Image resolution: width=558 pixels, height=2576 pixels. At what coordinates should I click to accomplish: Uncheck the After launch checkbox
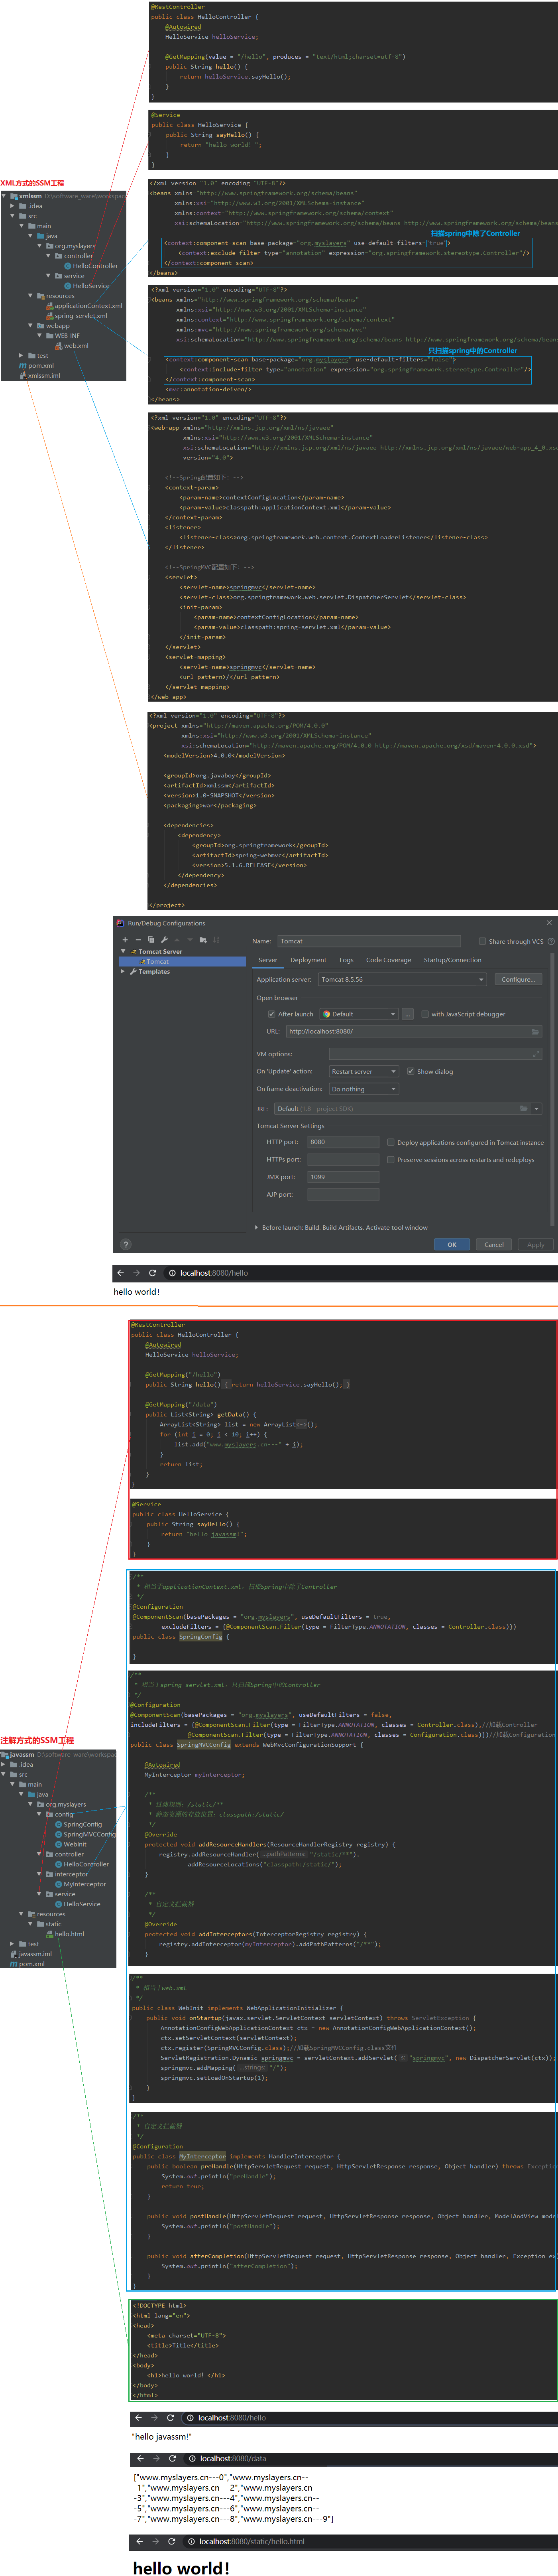tap(272, 1014)
